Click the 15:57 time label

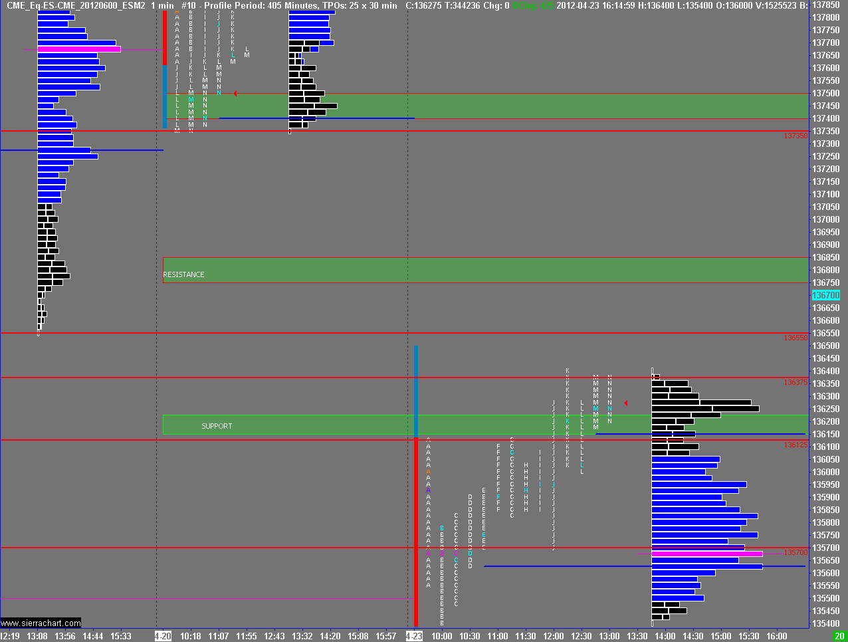386,636
